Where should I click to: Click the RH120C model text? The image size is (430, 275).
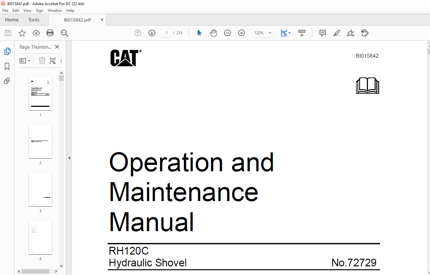(x=129, y=251)
